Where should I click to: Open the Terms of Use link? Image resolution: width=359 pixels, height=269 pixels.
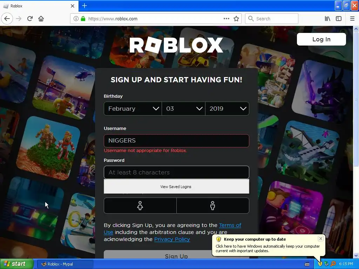tap(230, 225)
